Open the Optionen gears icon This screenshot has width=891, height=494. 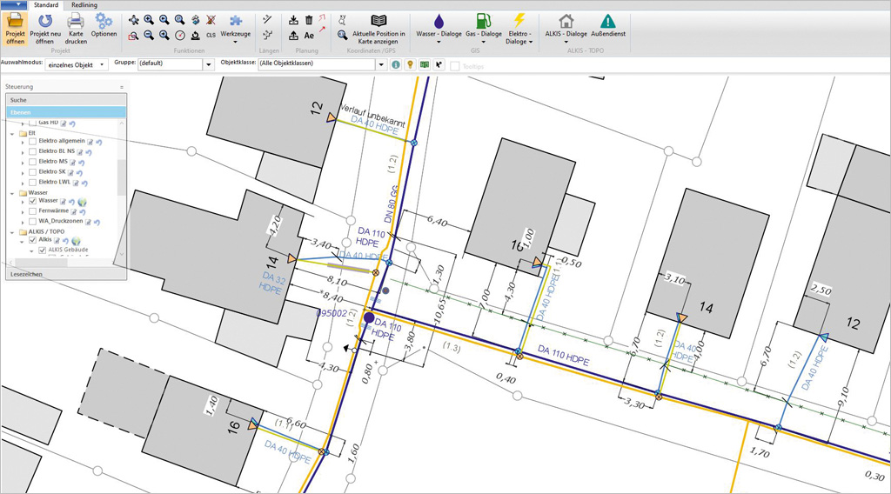click(x=104, y=21)
